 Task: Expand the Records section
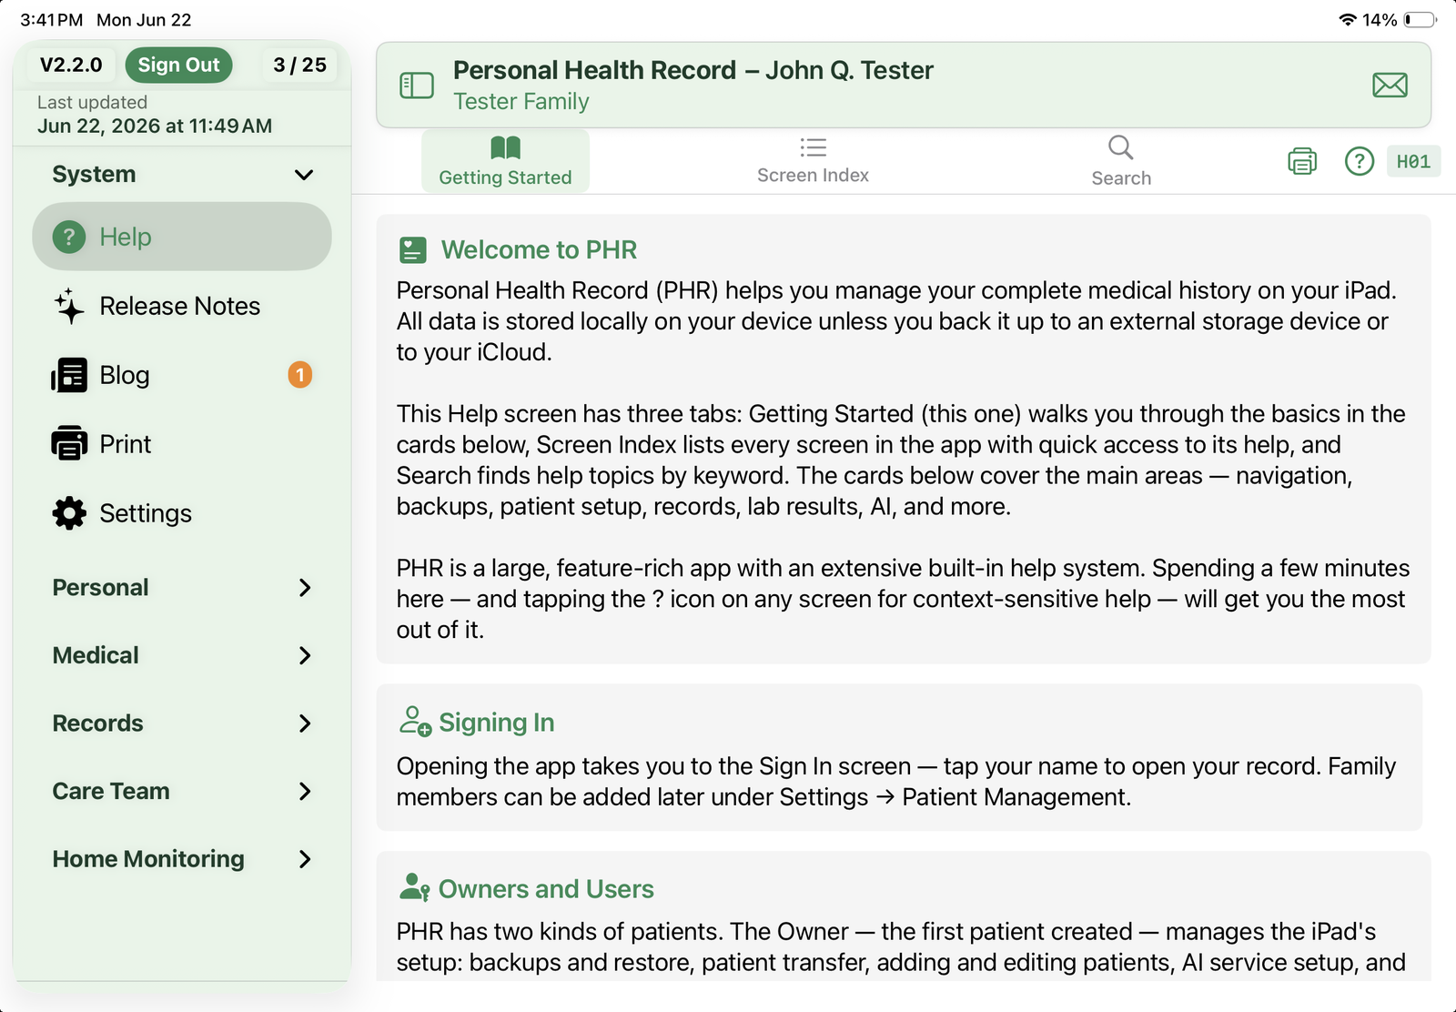[182, 724]
